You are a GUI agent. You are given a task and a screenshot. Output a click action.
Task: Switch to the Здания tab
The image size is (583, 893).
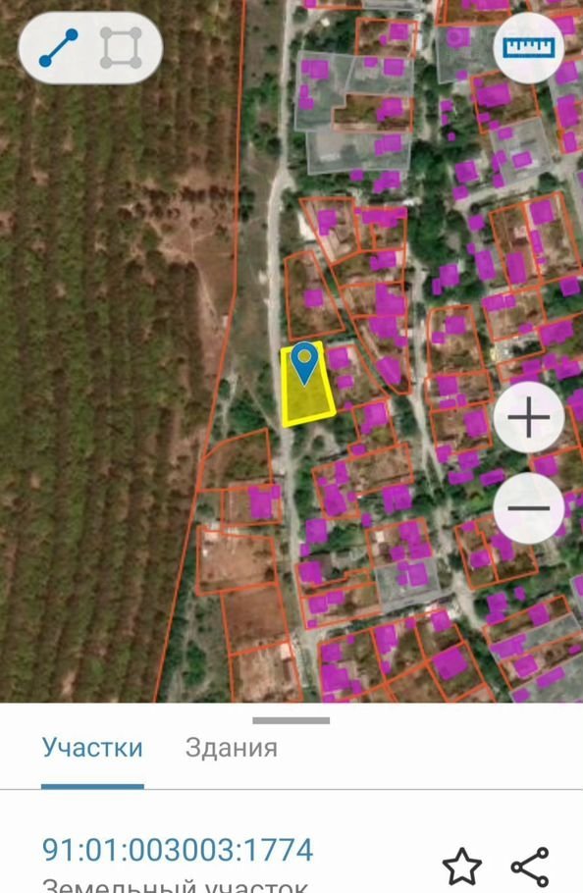point(232,747)
